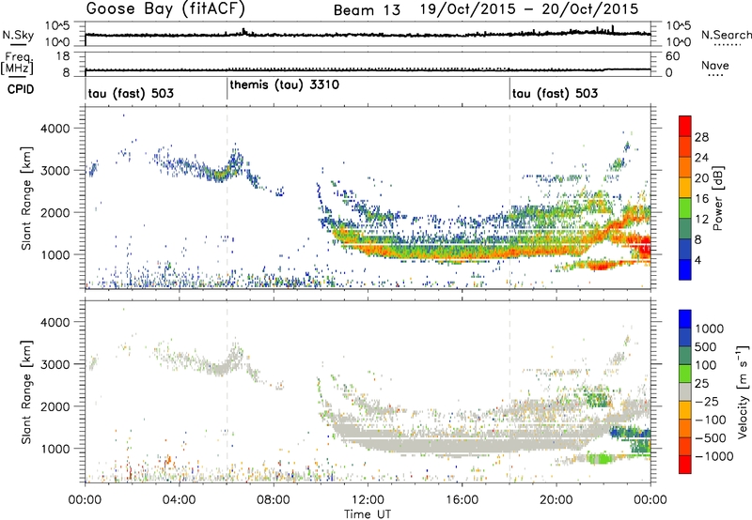The width and height of the screenshot is (752, 520).
Task: Click the "Nave" legend label
Action: pyautogui.click(x=715, y=65)
